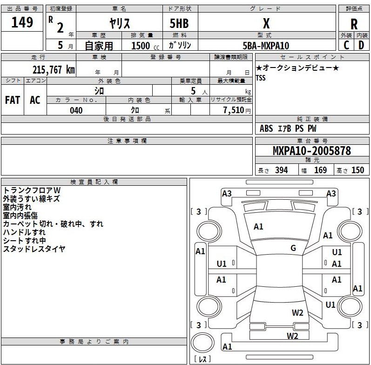The height and width of the screenshot is (365, 371).
Task: Click displacement 1500 cc
Action: click(145, 46)
